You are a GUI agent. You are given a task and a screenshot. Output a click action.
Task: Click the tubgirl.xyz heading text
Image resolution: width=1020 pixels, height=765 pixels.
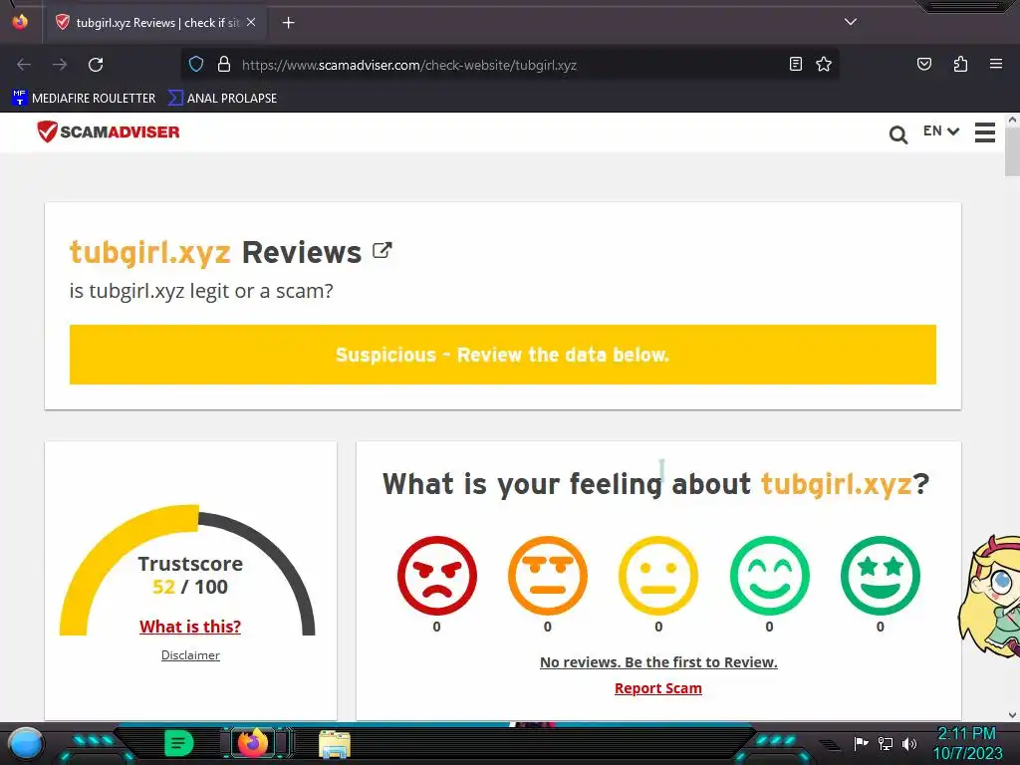(x=150, y=252)
